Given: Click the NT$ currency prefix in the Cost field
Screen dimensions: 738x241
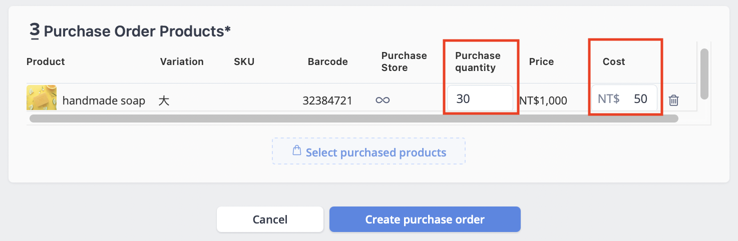Looking at the screenshot, I should 609,98.
